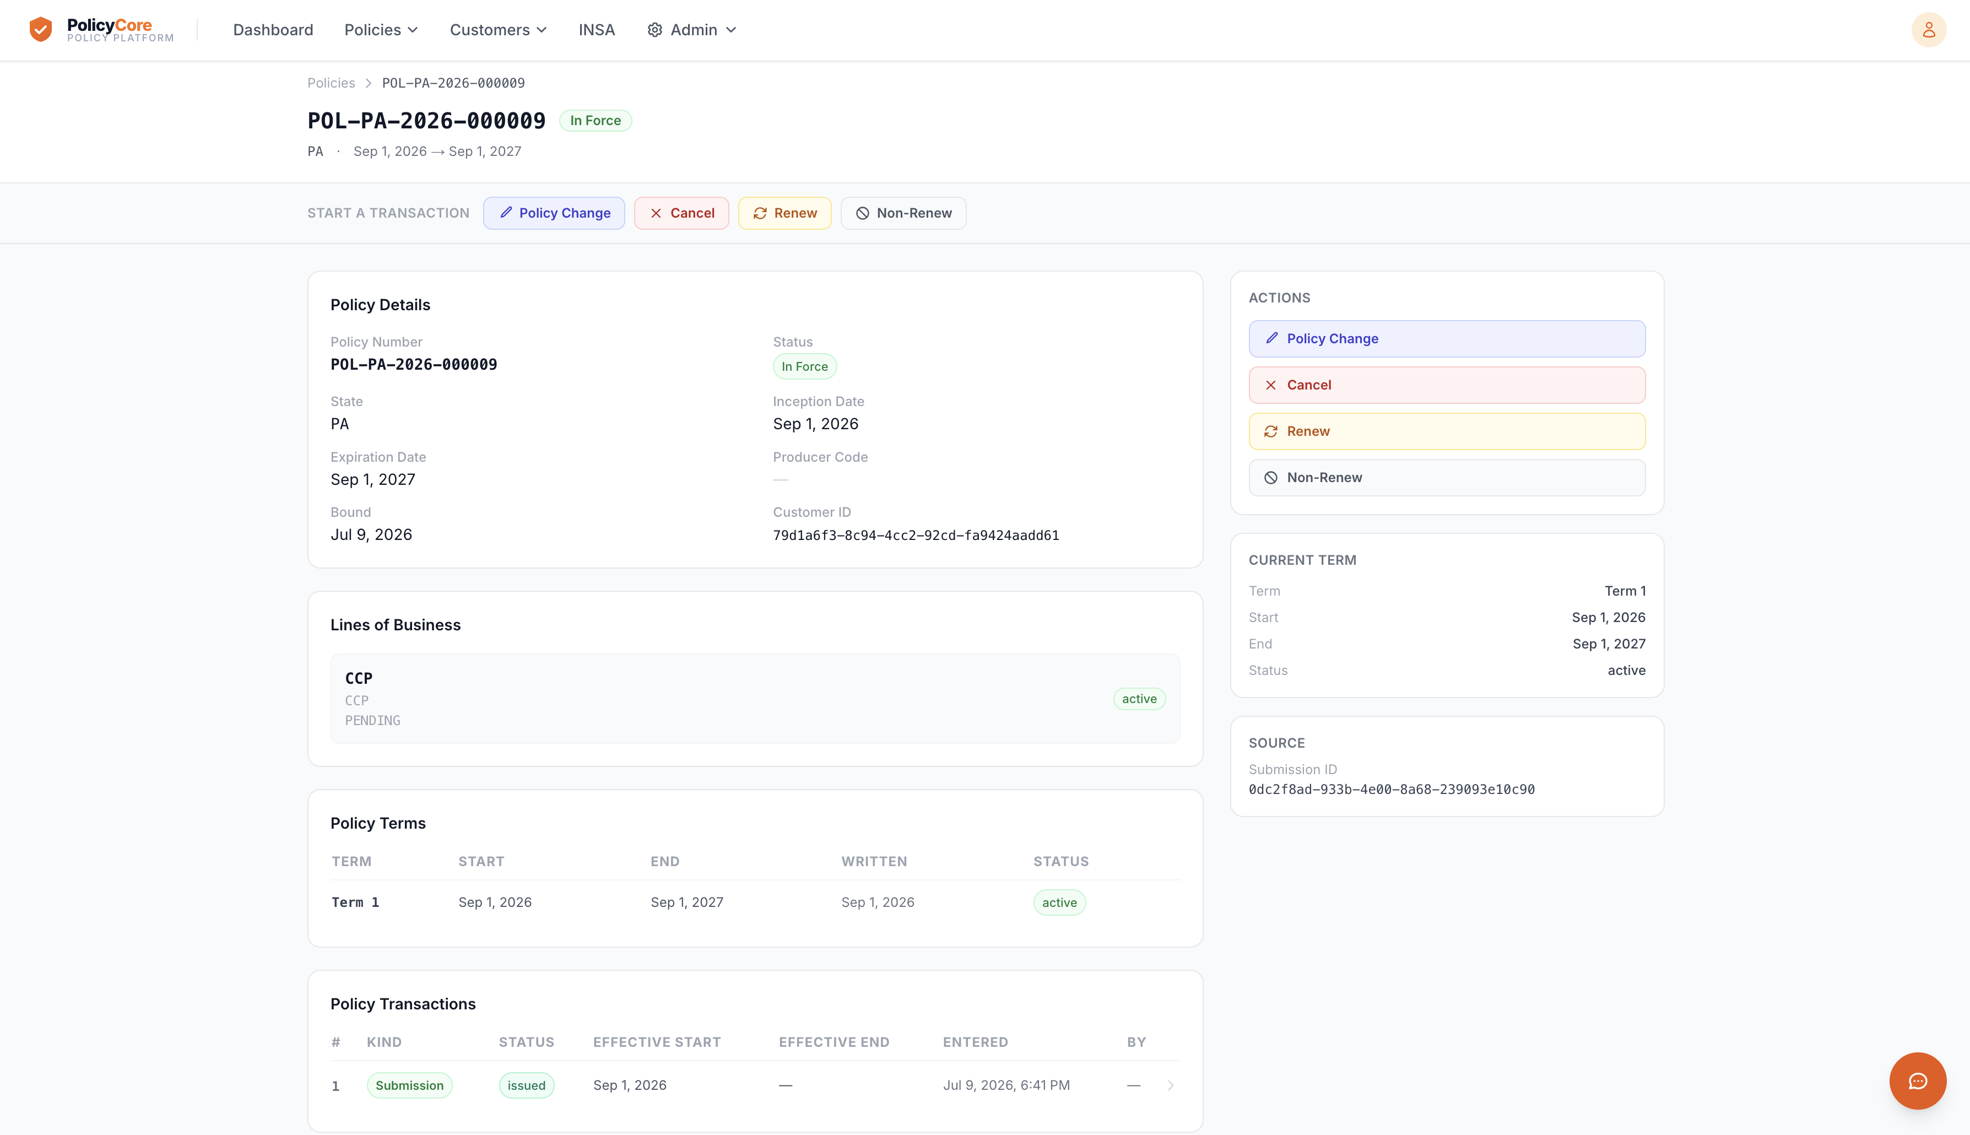Viewport: 1970px width, 1135px height.
Task: Expand the Customers dropdown menu
Action: tap(499, 30)
